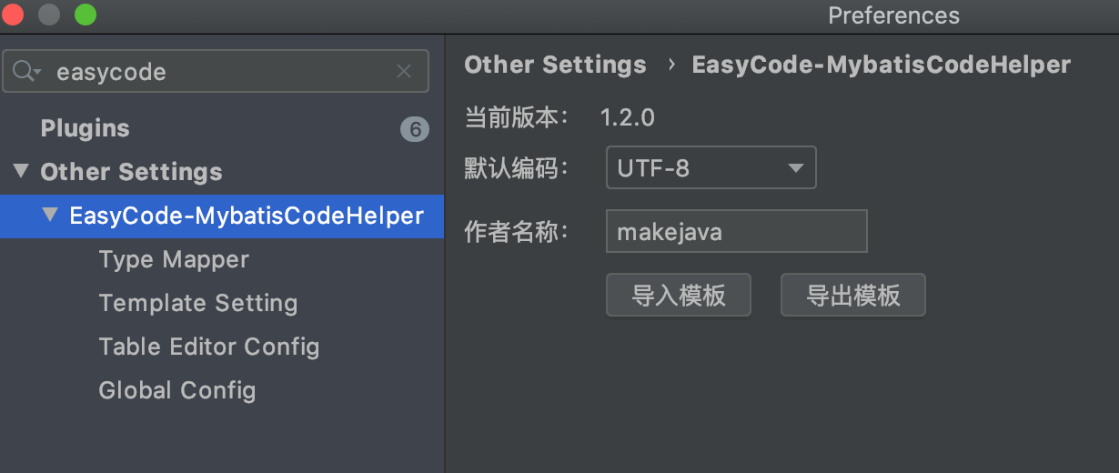The width and height of the screenshot is (1119, 473).
Task: Open Table Editor Config page
Action: point(209,347)
